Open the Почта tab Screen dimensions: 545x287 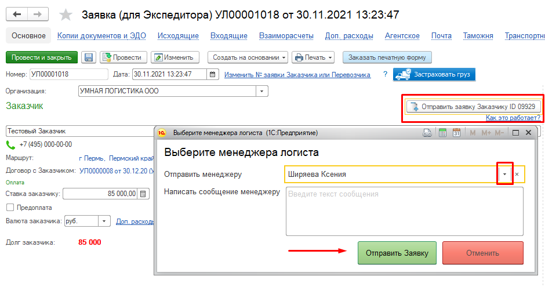pos(441,36)
